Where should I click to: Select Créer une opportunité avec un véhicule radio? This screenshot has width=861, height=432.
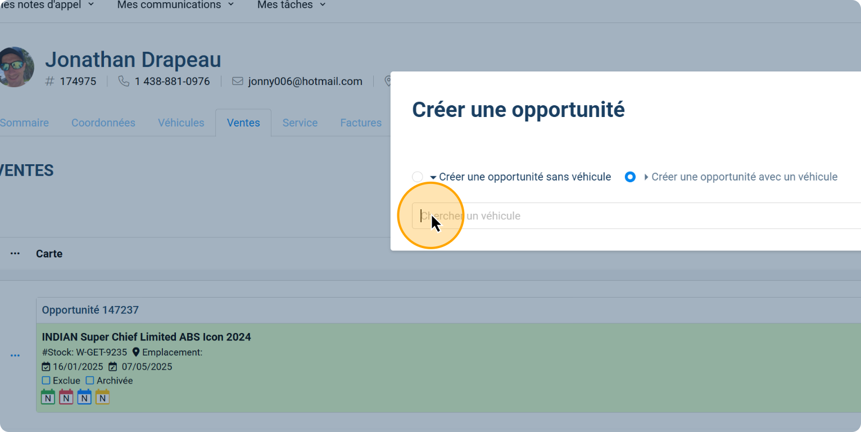[x=630, y=177]
